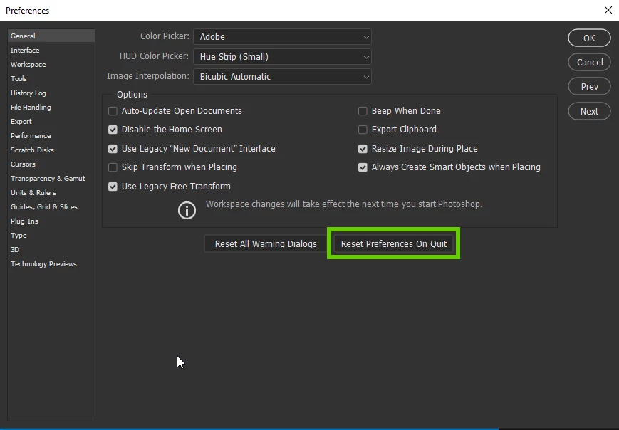Select the General preferences category
Screen dimensions: 619x430
(51, 36)
